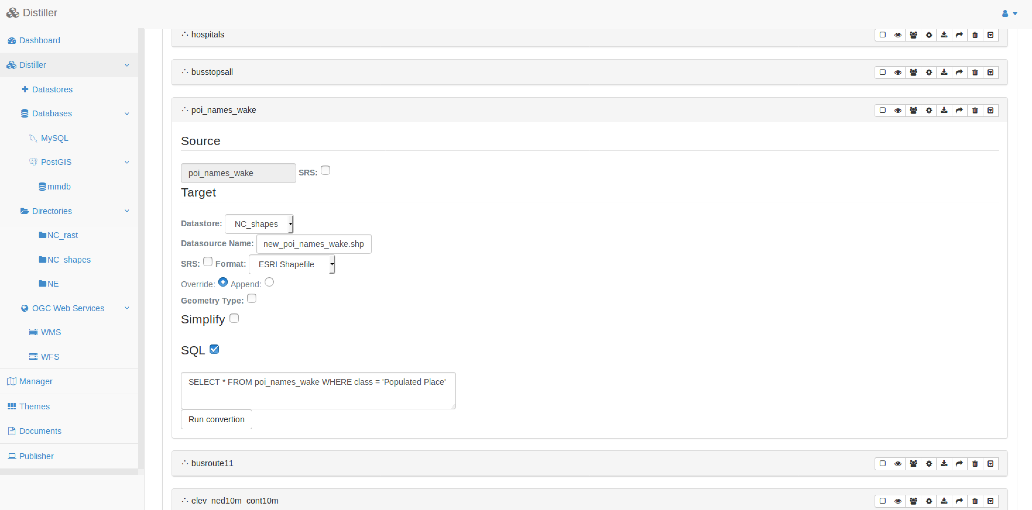Enable the Simplify checkbox
The width and height of the screenshot is (1032, 510).
(234, 318)
